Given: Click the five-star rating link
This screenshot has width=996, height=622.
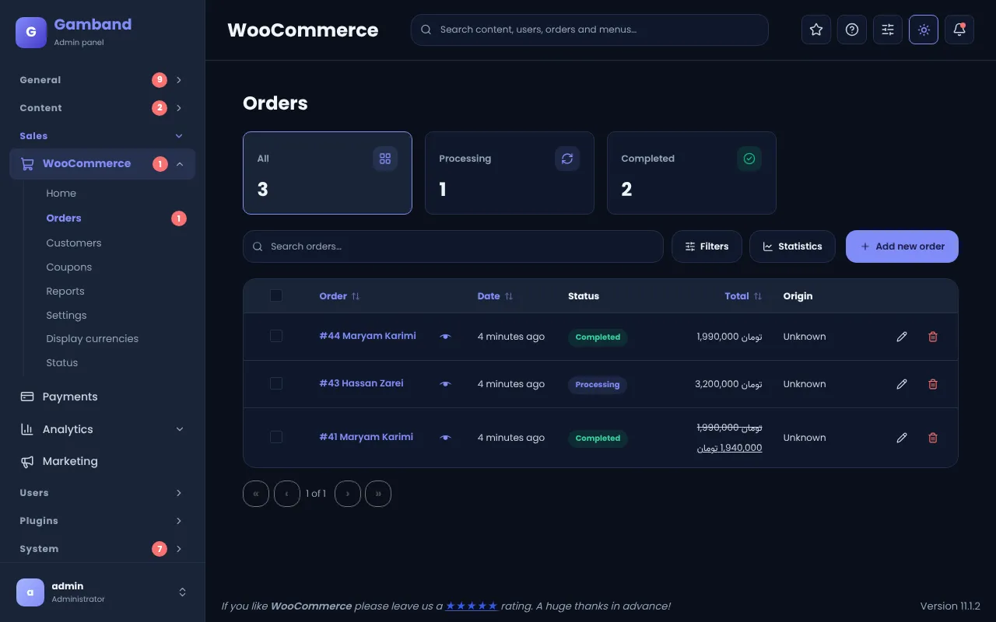Looking at the screenshot, I should [x=472, y=606].
